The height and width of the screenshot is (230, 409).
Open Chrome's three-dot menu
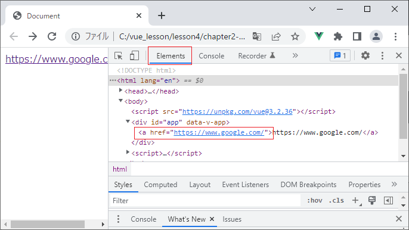(395, 36)
